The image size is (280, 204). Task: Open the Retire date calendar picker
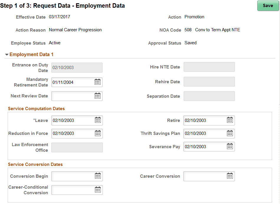tap(230, 120)
